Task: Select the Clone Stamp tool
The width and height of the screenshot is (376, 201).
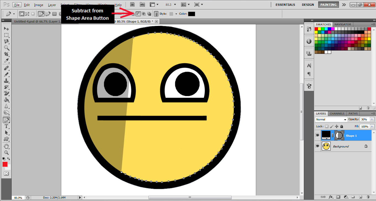Action: 6,81
